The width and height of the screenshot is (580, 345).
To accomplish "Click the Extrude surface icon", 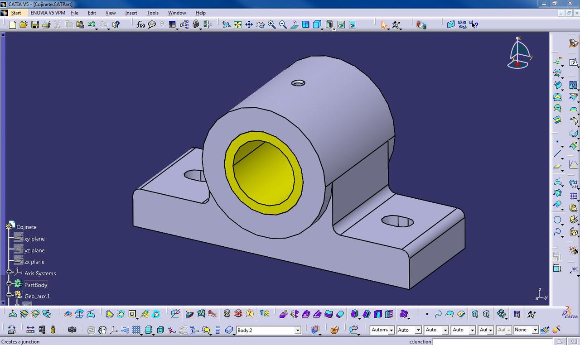I will [x=557, y=85].
